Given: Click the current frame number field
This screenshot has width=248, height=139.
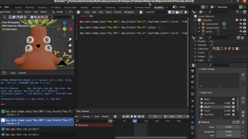Looking at the screenshot, I should [x=155, y=117].
